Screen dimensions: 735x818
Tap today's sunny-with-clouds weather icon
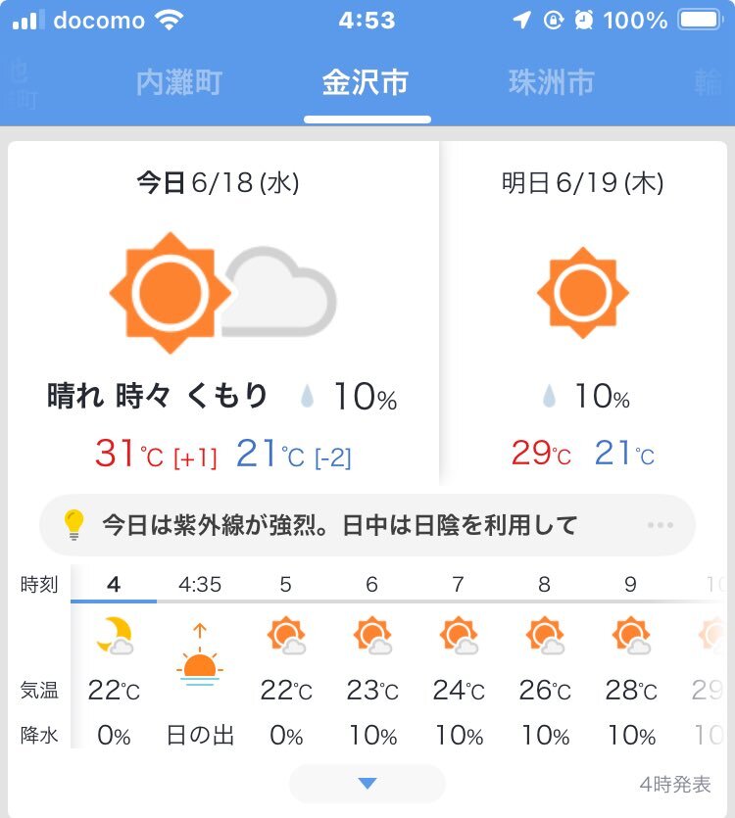[222, 292]
